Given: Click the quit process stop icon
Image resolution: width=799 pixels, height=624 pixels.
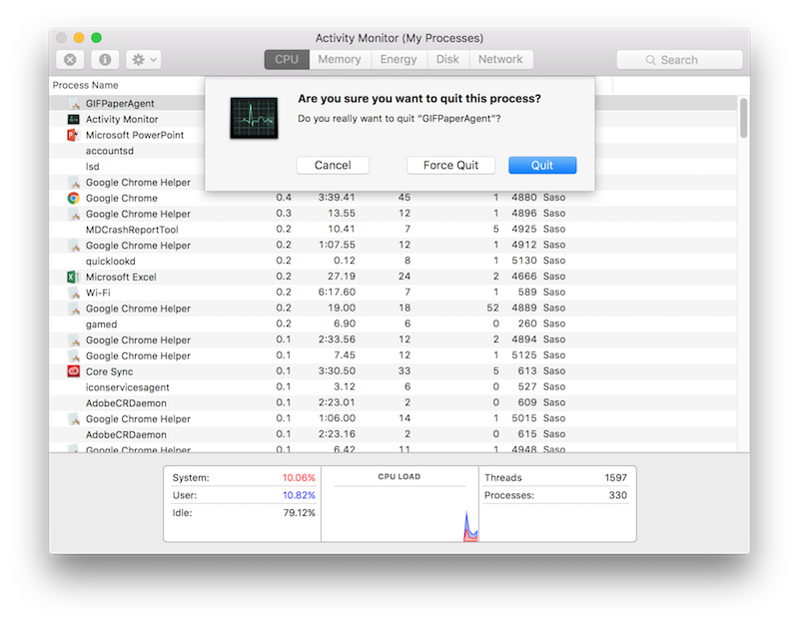Looking at the screenshot, I should [x=70, y=60].
